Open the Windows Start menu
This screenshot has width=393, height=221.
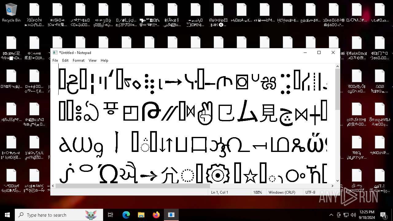coord(7,215)
